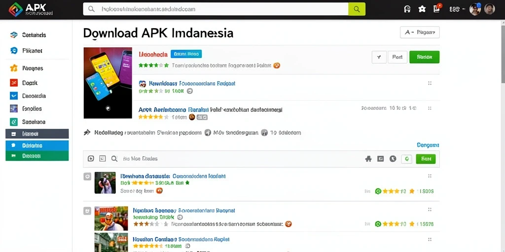Viewport: 505px width, 252px height.
Task: Select the dark gray highlighted sidebar item
Action: 37,134
